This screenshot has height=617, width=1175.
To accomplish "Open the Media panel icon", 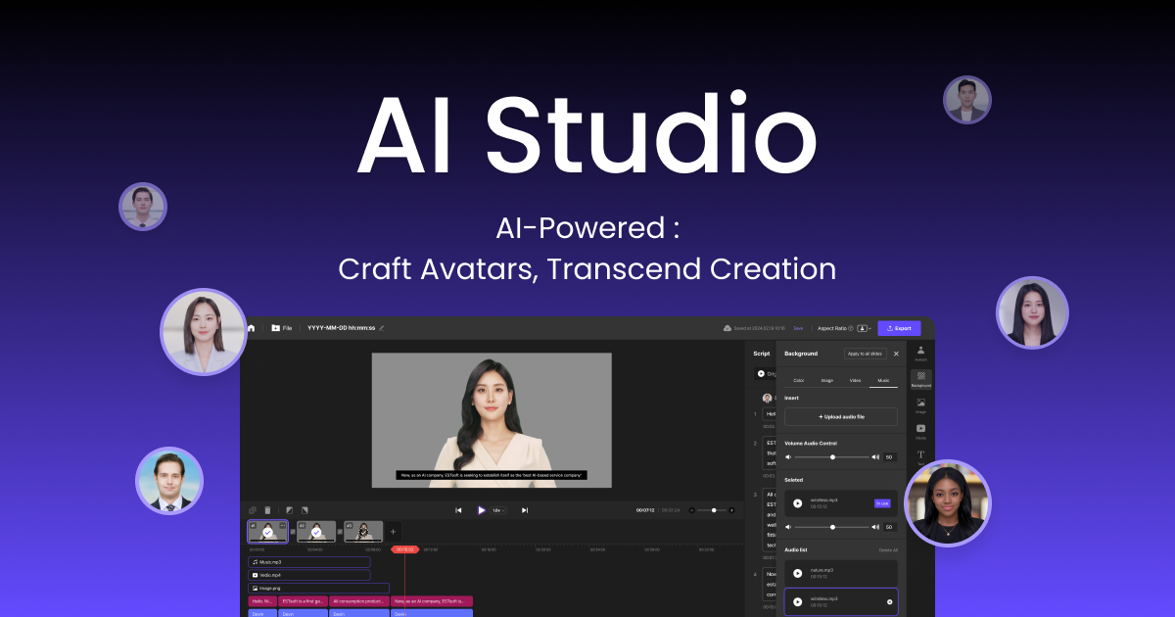I will [x=920, y=428].
